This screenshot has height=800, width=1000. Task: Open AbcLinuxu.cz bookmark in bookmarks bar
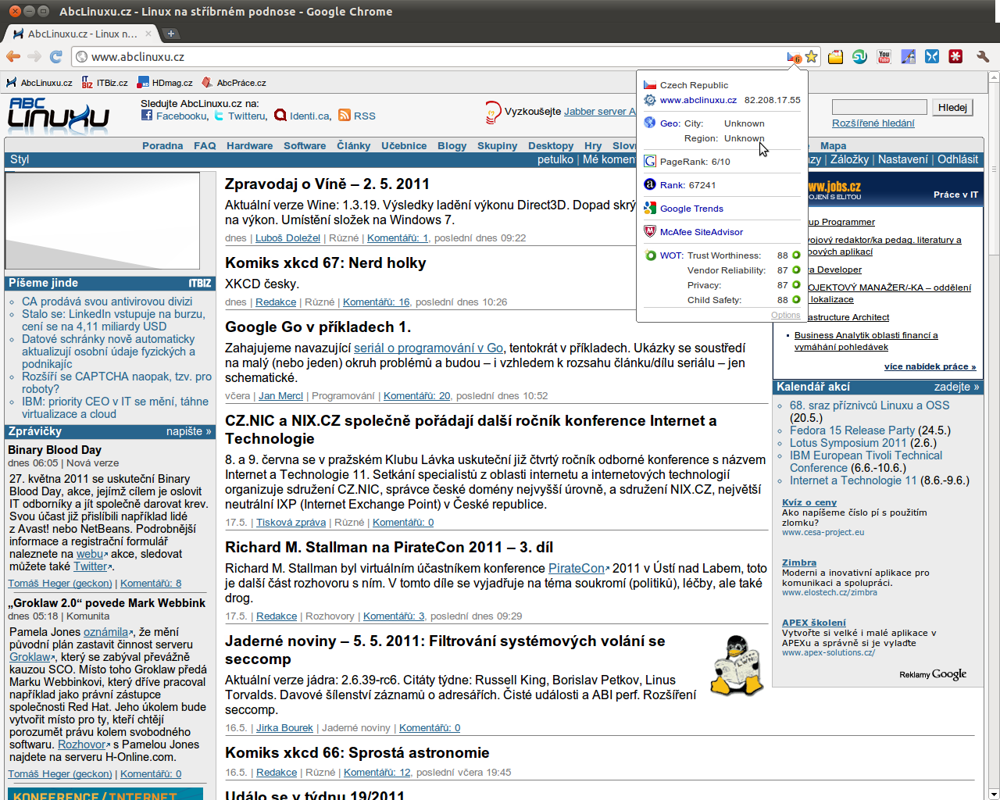(39, 83)
